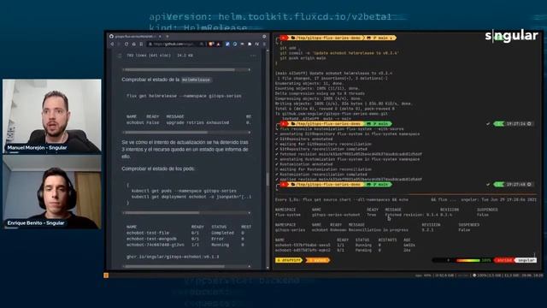Click the red segment in tmux status bar
The image size is (547, 308).
tap(504, 260)
